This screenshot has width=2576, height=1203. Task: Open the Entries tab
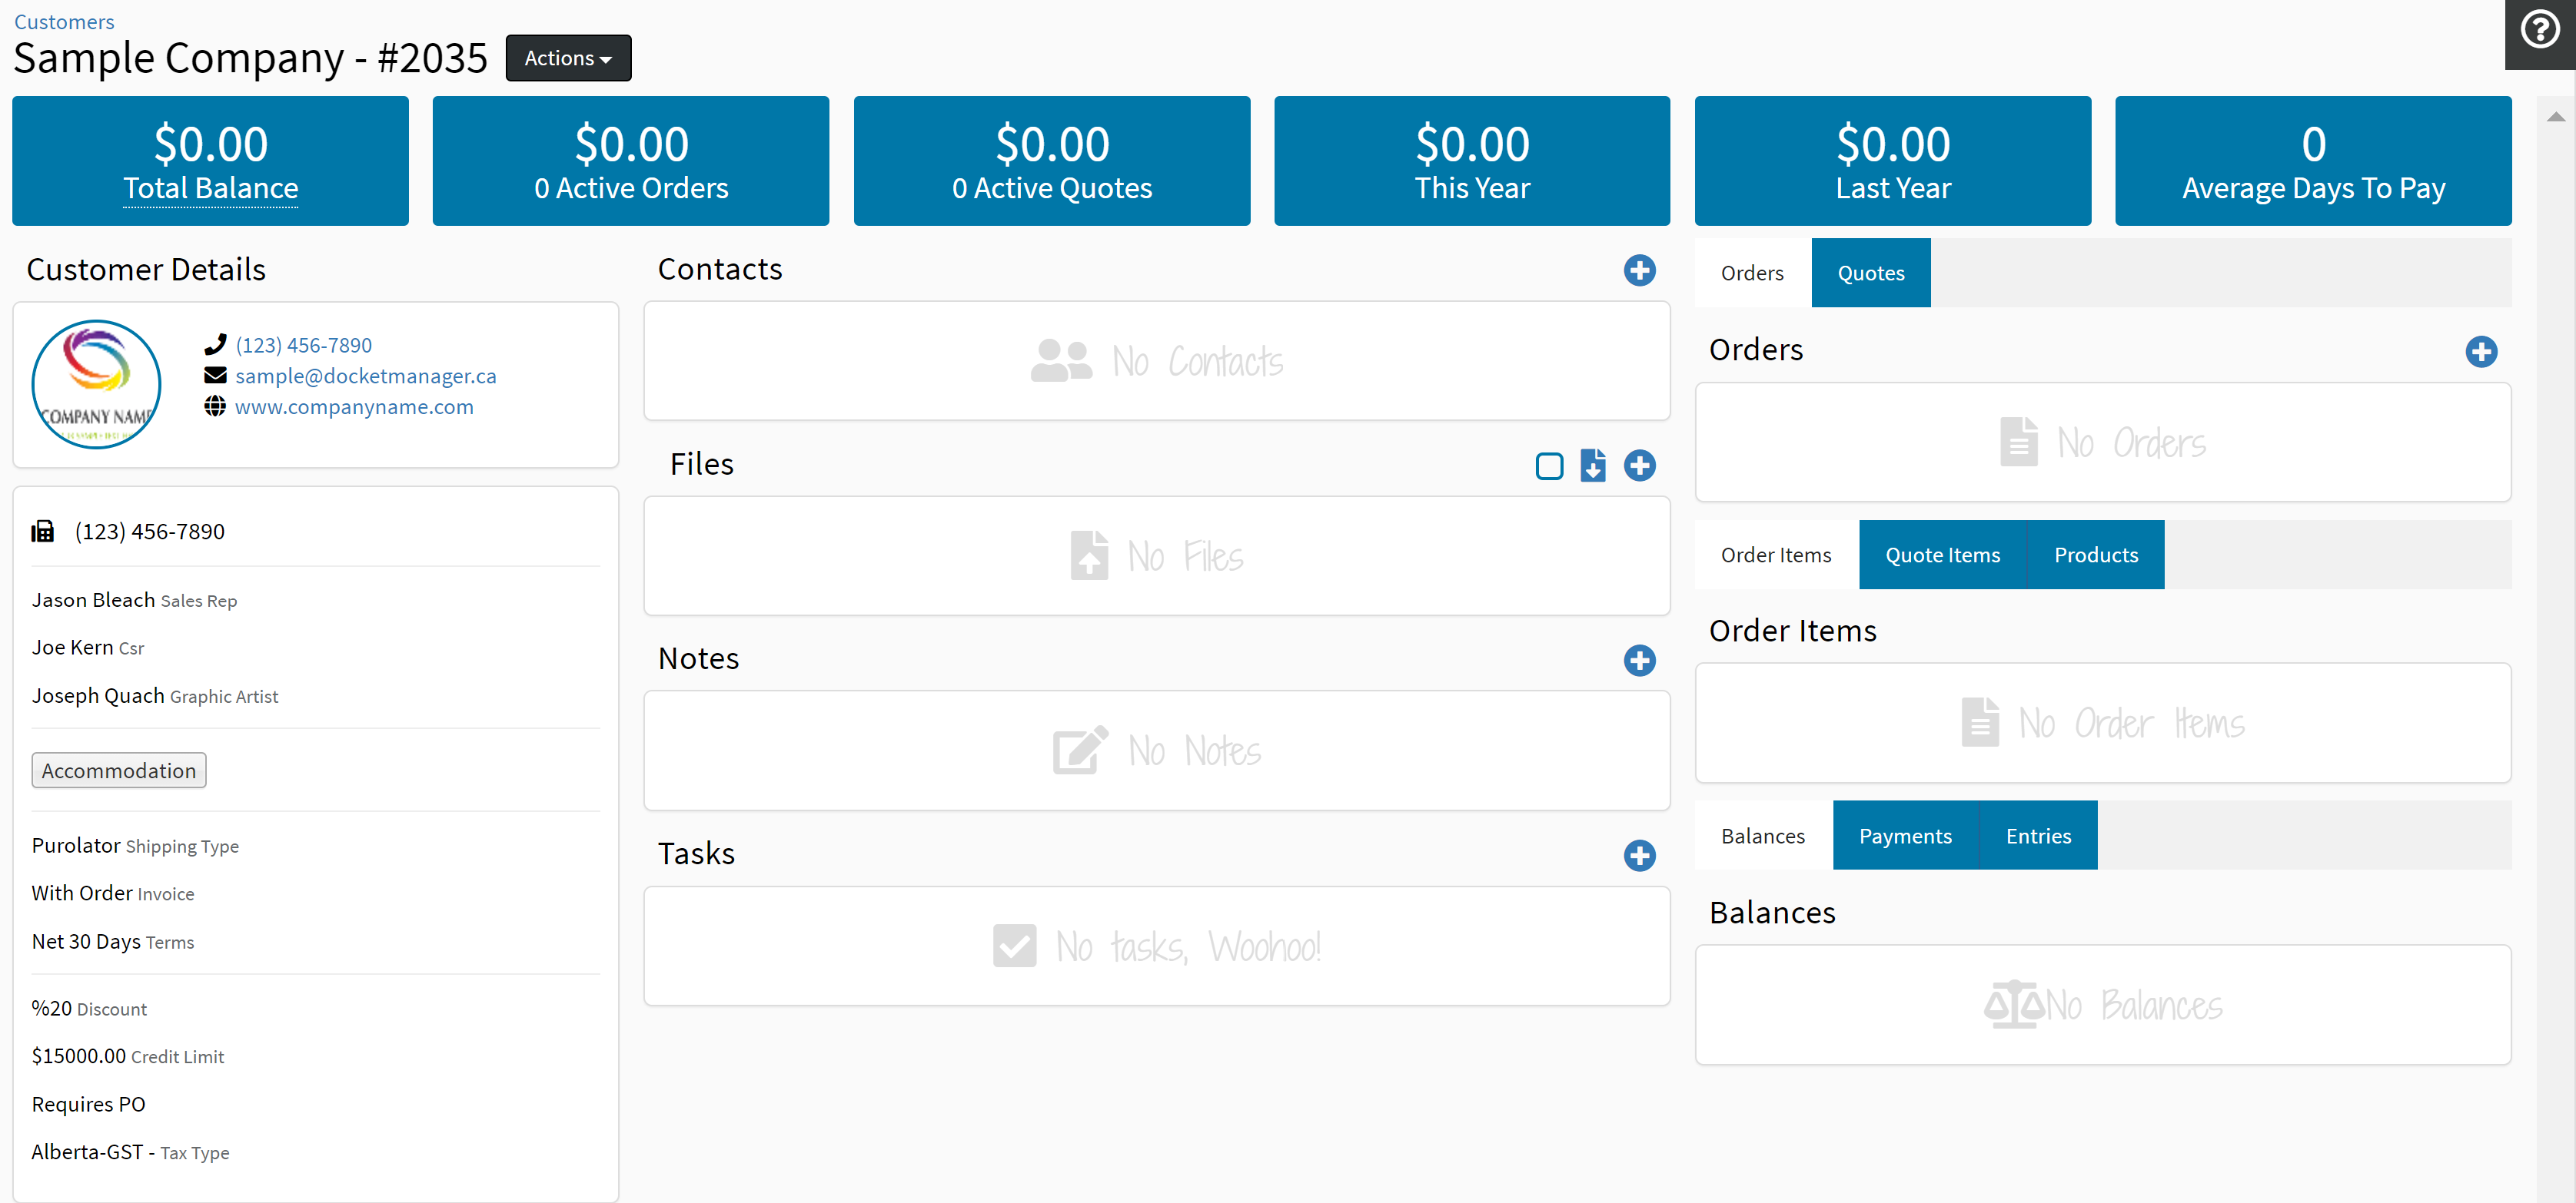pos(2037,835)
